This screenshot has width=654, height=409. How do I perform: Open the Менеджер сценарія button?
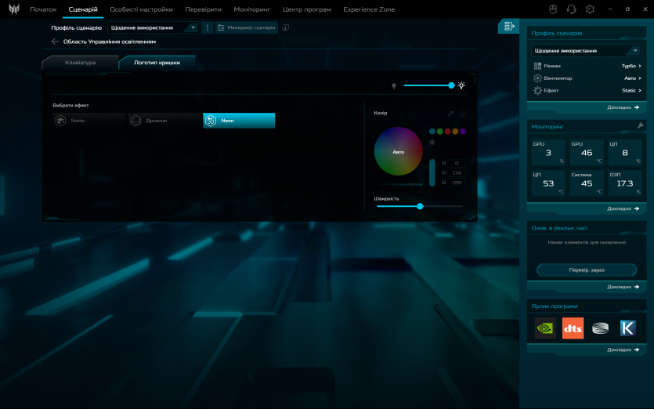coord(247,27)
